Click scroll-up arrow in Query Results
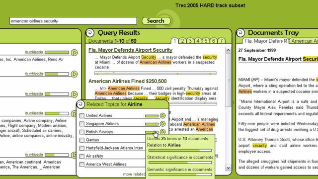 click(228, 50)
